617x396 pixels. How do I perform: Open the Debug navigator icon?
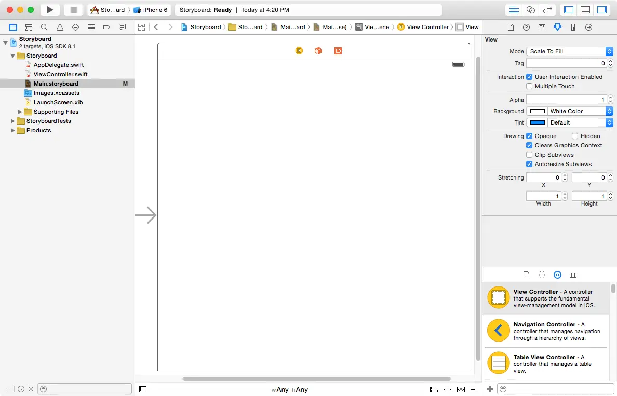tap(91, 27)
